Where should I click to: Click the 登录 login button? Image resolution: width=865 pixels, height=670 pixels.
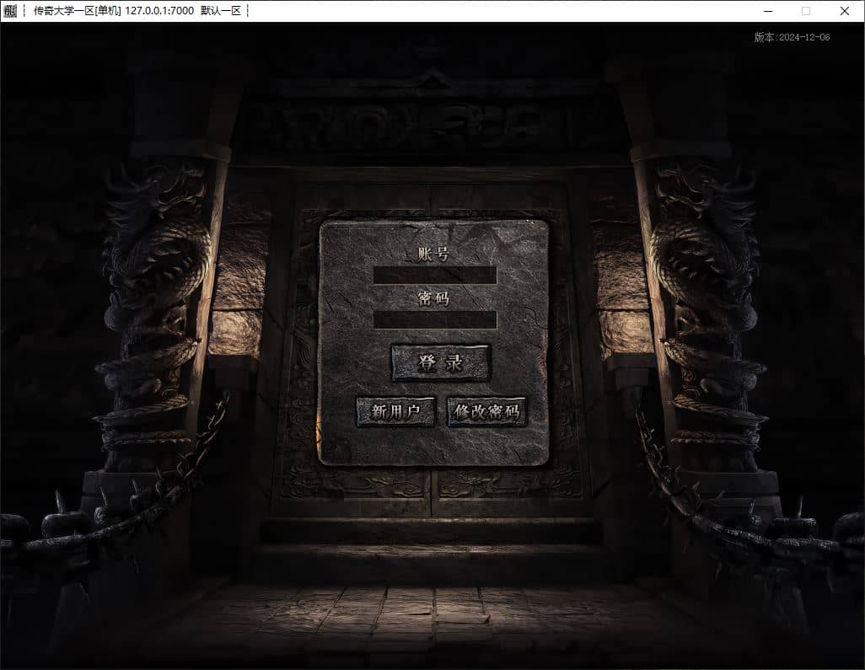pyautogui.click(x=440, y=363)
